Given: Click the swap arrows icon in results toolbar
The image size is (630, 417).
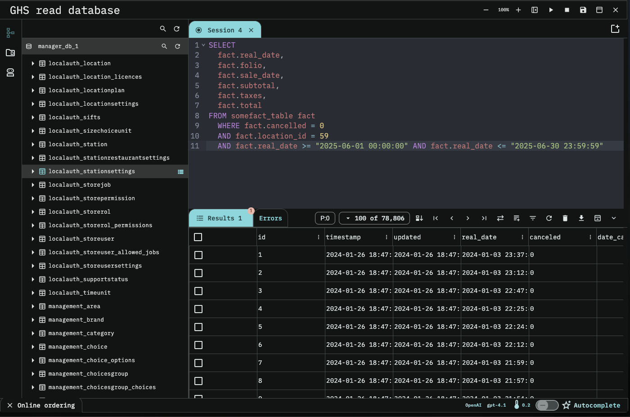Looking at the screenshot, I should coord(500,218).
